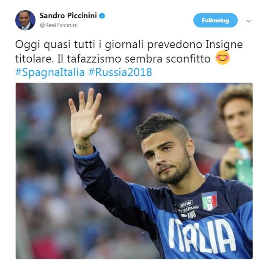Open the #SpagnaItalia hashtag
Viewport: 267px width, 262px height.
pos(50,72)
